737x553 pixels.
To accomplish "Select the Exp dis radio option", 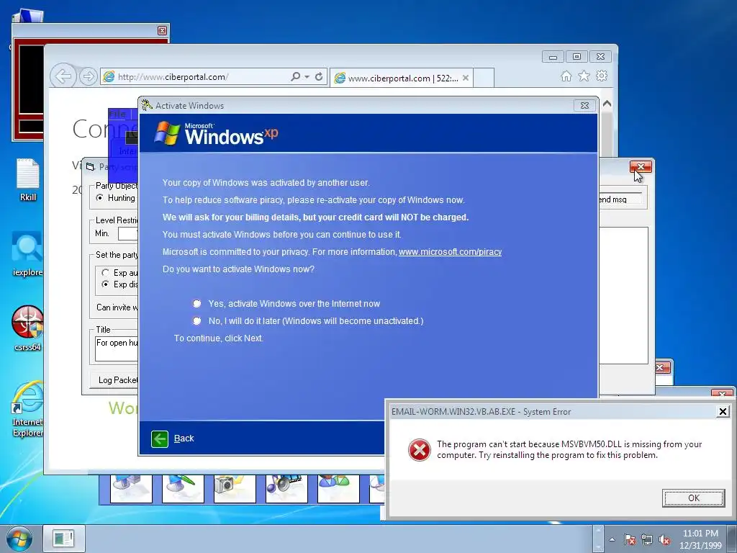I will 105,284.
